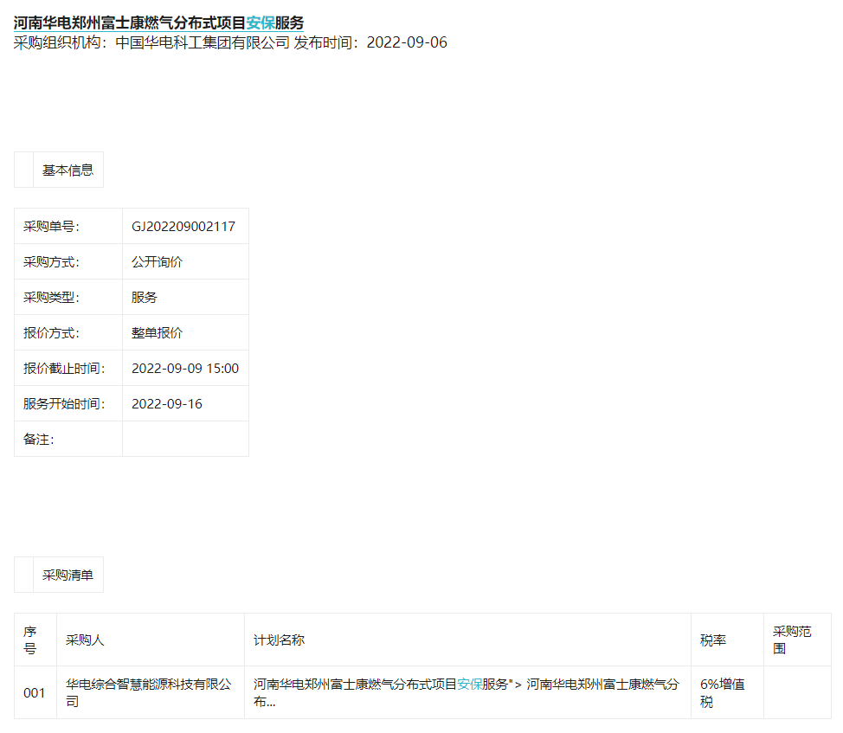Click the 计划名称 column header

click(279, 640)
